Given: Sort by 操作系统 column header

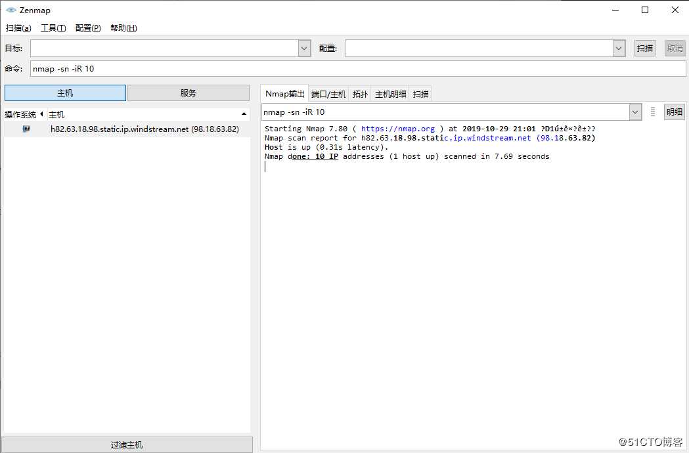Looking at the screenshot, I should pyautogui.click(x=24, y=115).
